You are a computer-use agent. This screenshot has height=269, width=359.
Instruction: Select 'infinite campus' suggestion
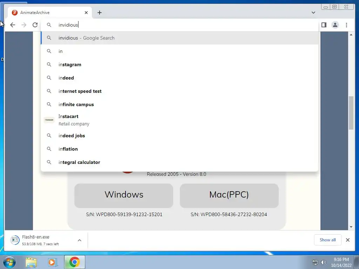coord(179,104)
